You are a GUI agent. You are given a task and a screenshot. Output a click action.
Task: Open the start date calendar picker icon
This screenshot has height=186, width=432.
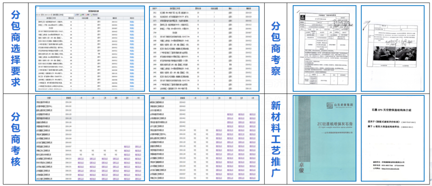pos(41,15)
